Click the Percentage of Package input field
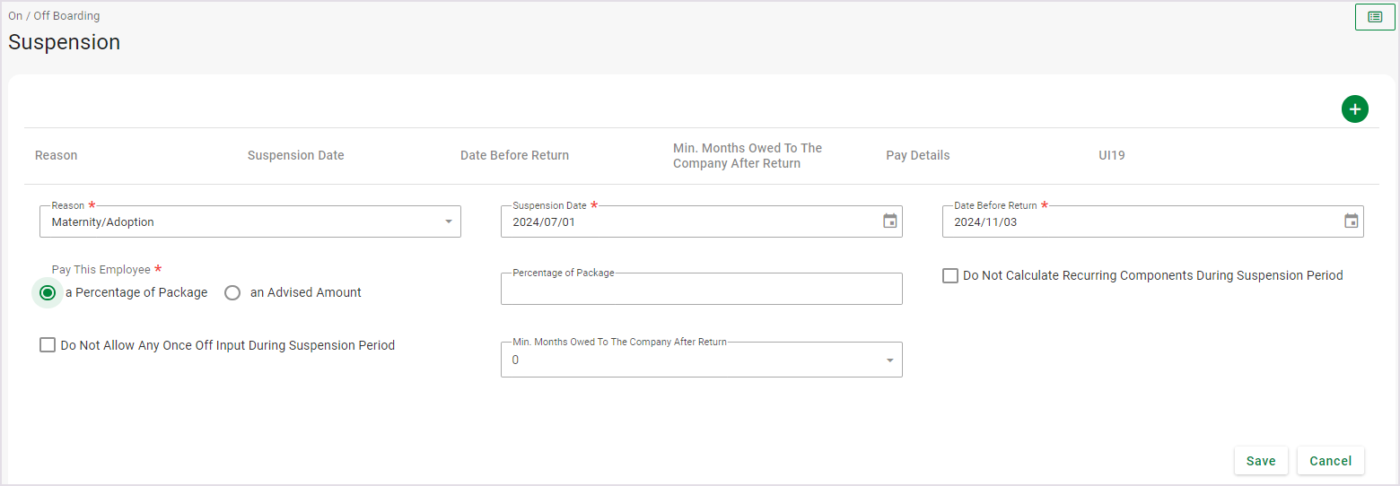1400x486 pixels. pyautogui.click(x=700, y=291)
